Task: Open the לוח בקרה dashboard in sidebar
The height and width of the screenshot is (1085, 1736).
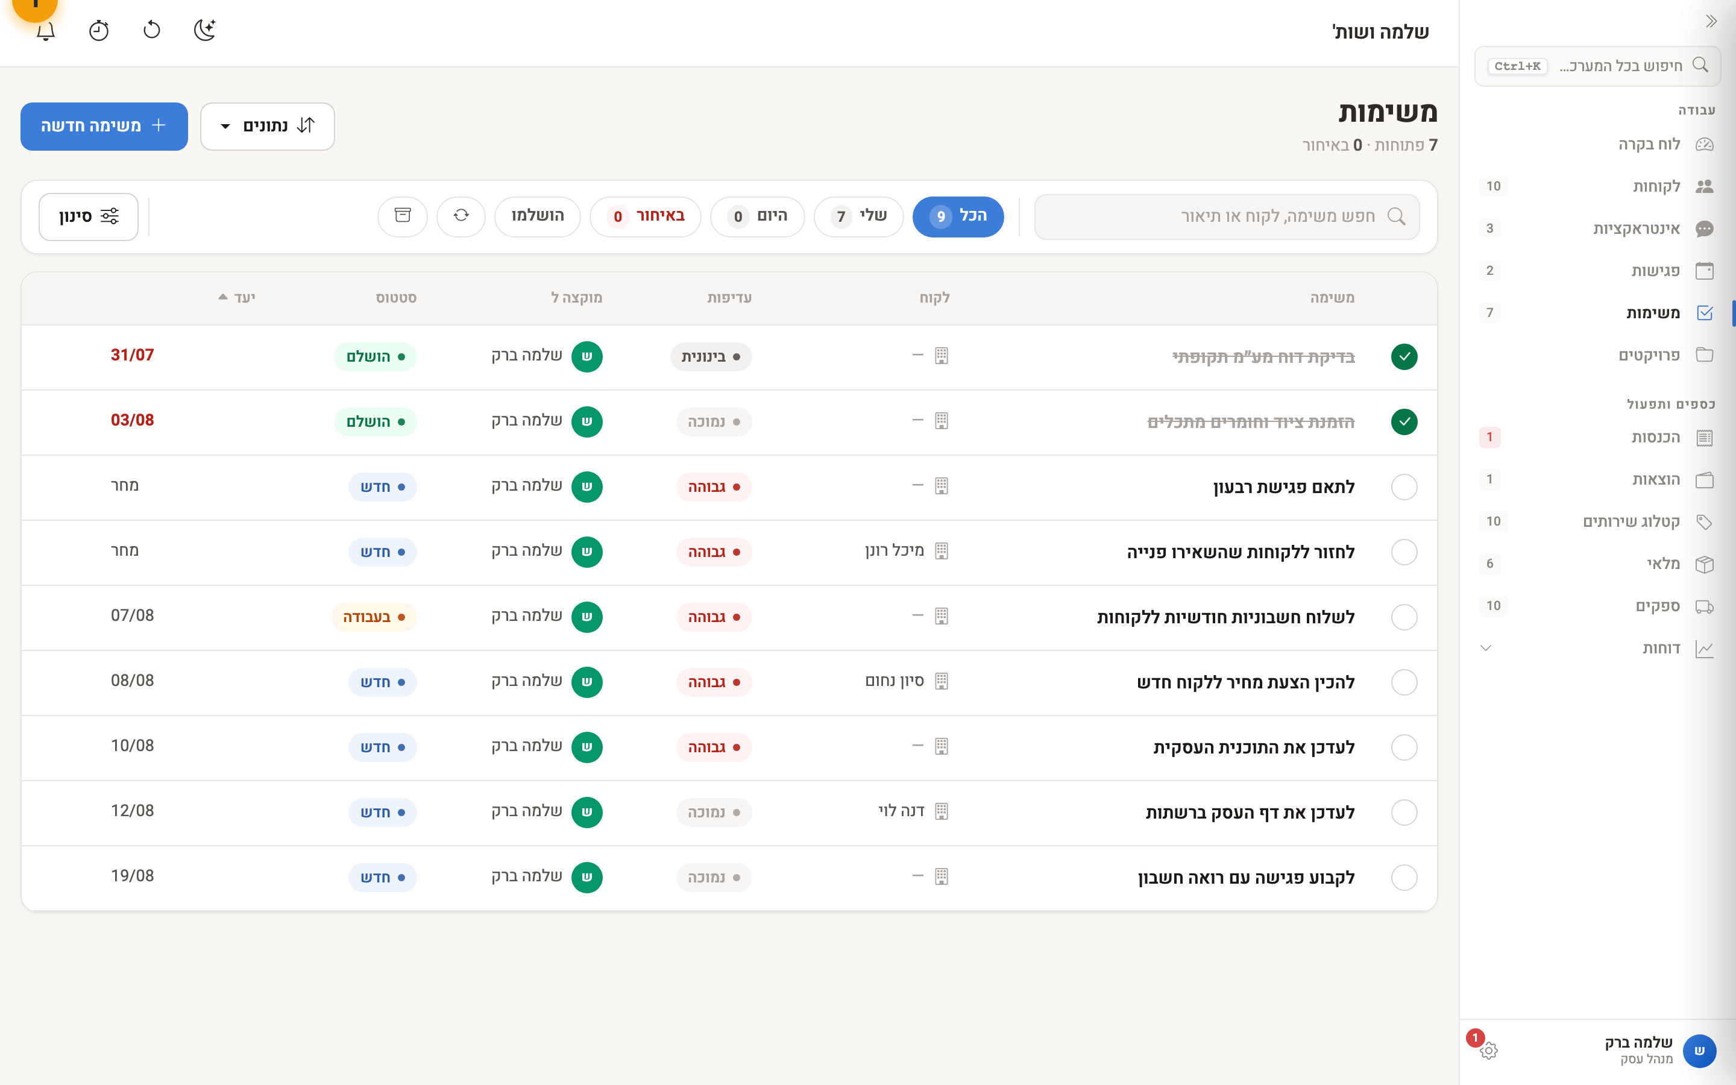Action: coord(1599,144)
